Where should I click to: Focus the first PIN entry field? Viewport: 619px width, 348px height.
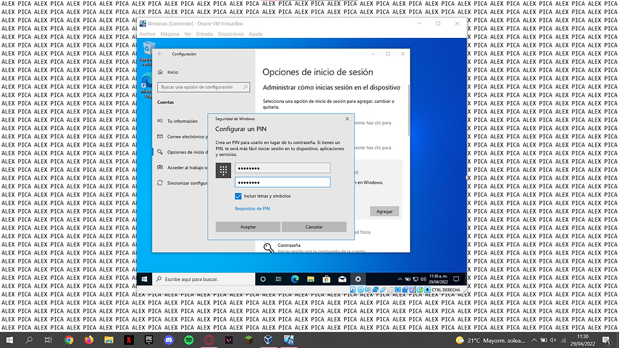tap(283, 168)
